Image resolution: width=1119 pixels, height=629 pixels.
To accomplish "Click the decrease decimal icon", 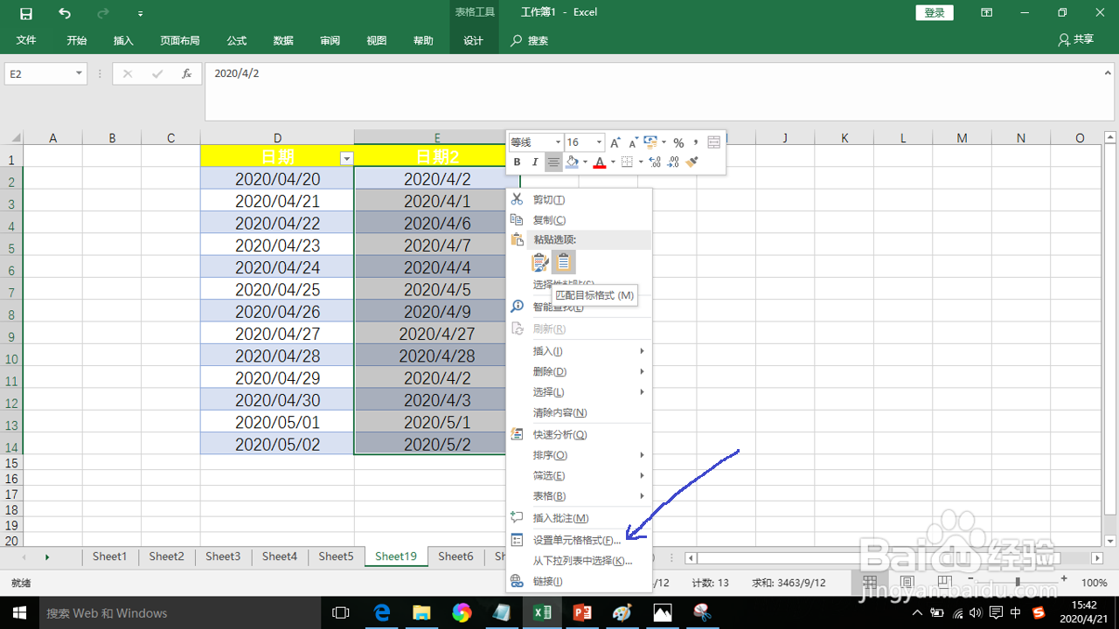I will click(x=673, y=162).
